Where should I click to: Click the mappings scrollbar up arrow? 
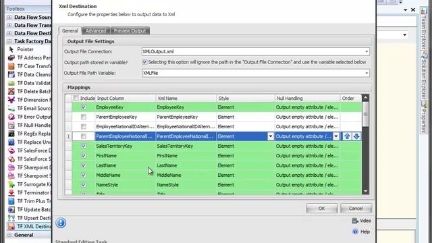coord(365,98)
